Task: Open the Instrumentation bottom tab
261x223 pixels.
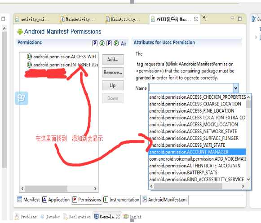Action: [x=121, y=200]
